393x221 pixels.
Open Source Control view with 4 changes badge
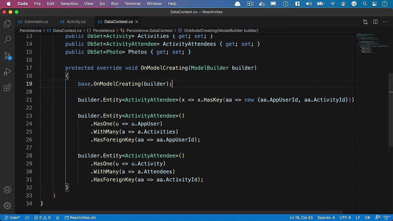pos(7,56)
